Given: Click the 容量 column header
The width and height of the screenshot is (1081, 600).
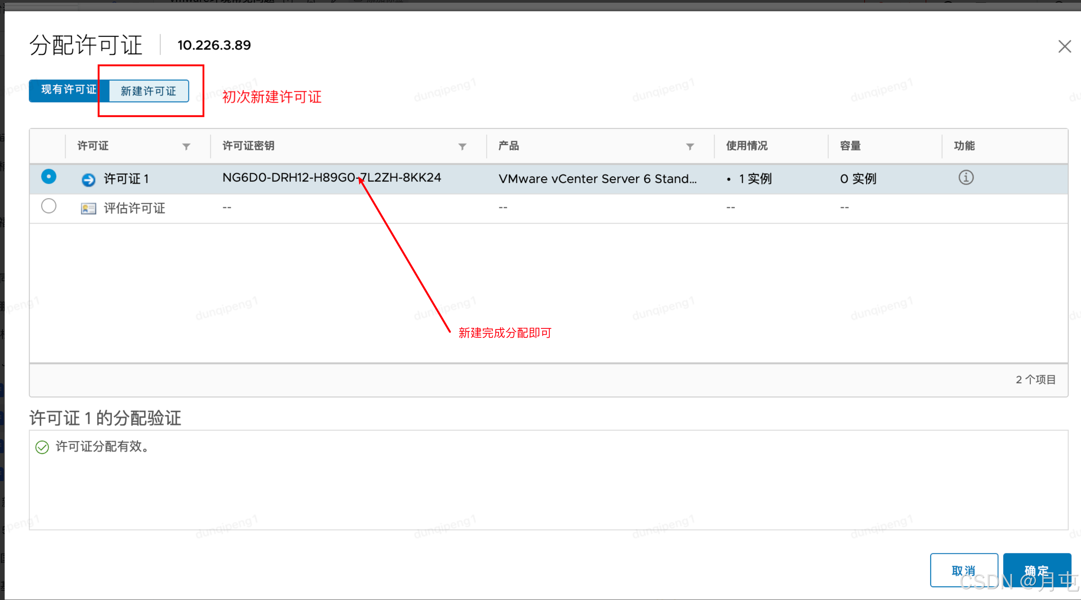Looking at the screenshot, I should click(850, 146).
